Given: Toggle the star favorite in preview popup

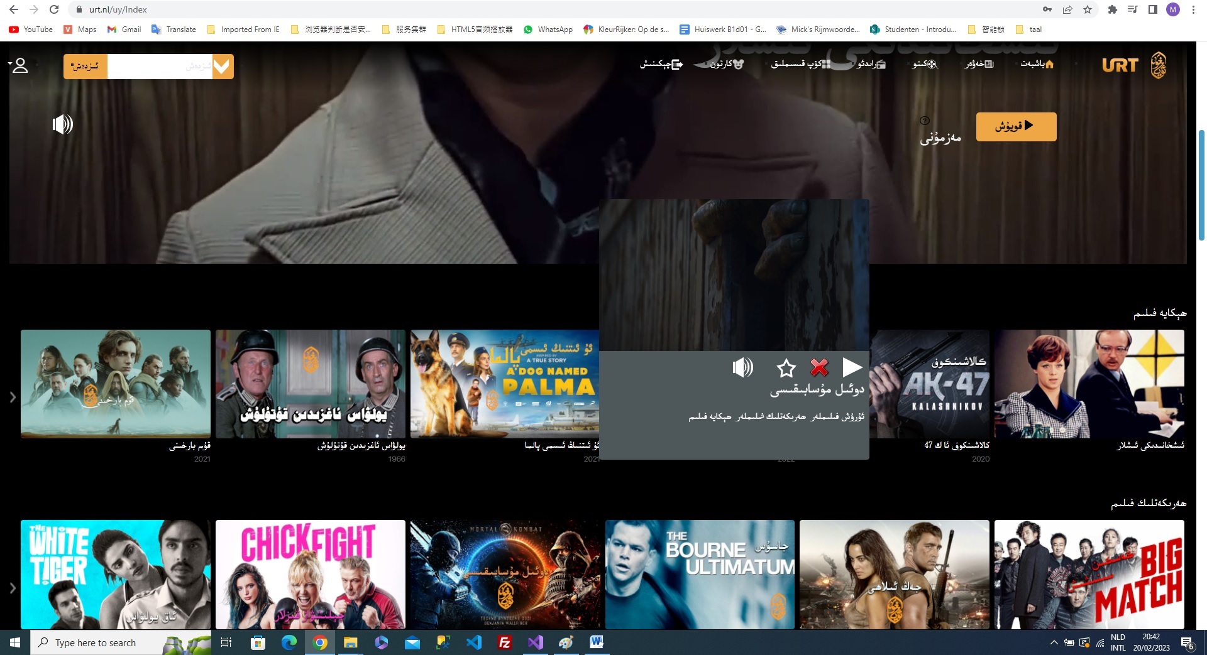Looking at the screenshot, I should coord(786,368).
